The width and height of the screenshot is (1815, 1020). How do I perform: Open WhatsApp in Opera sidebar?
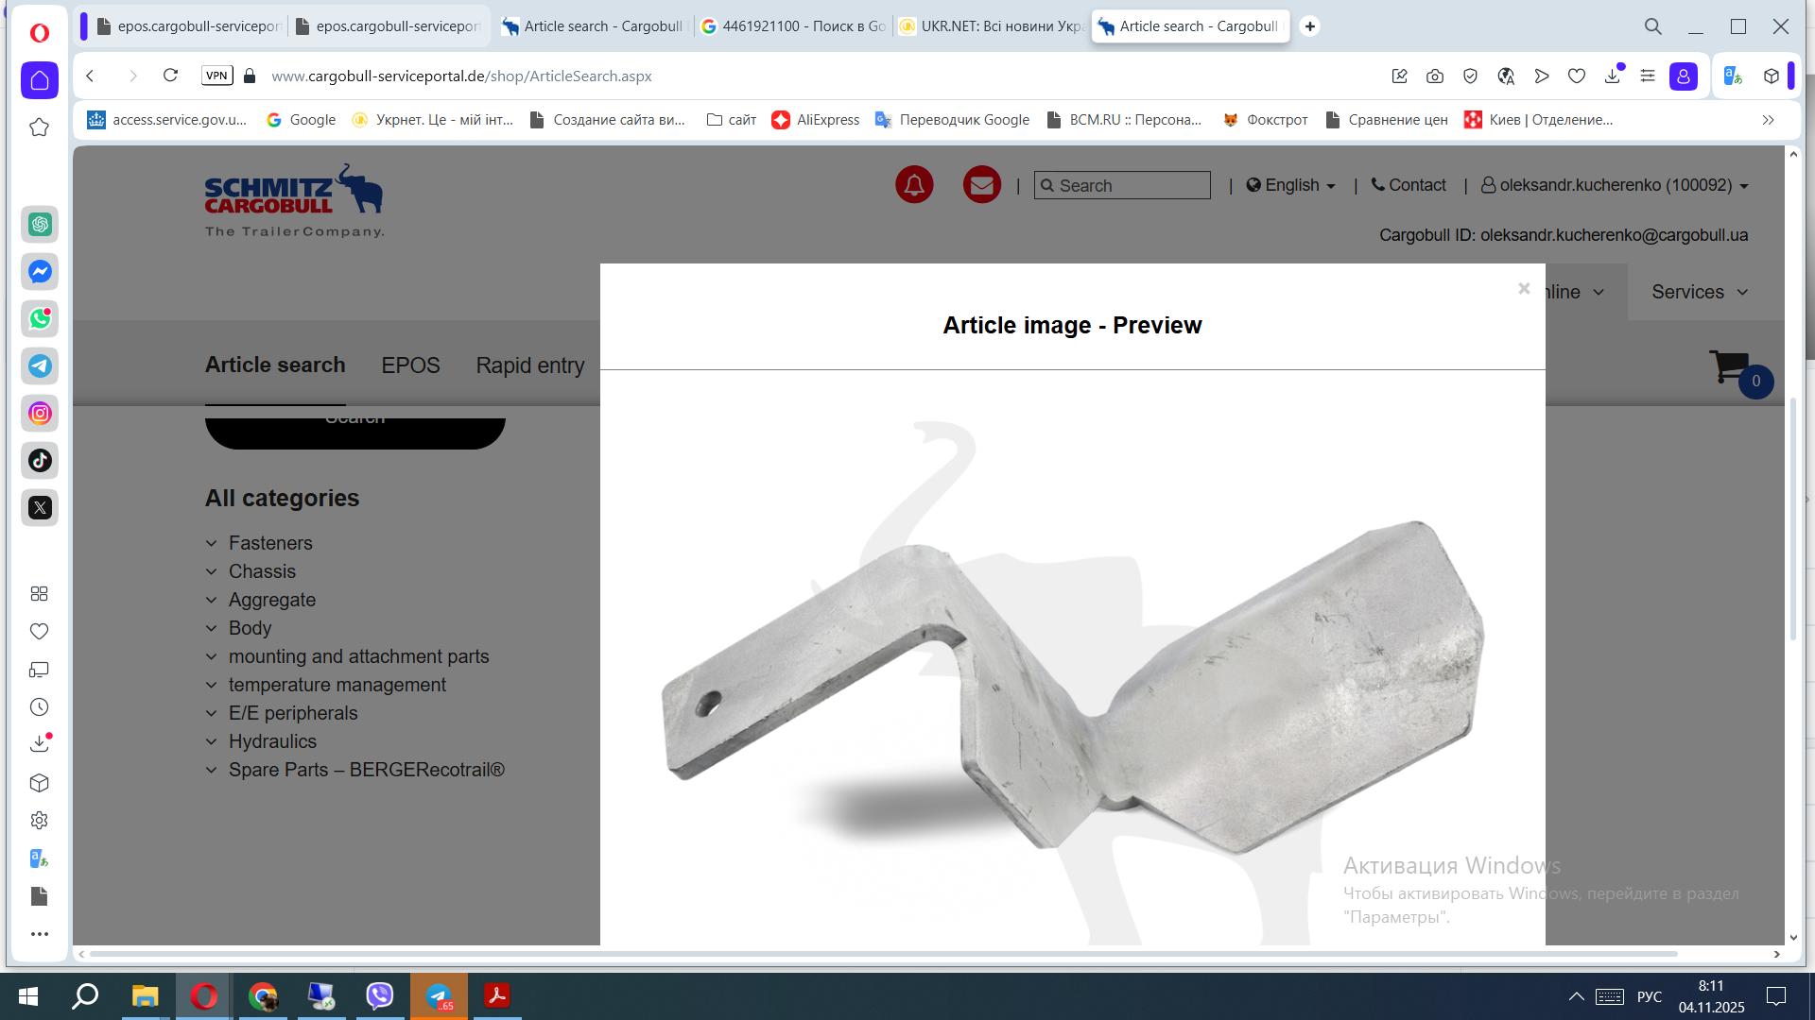tap(40, 319)
